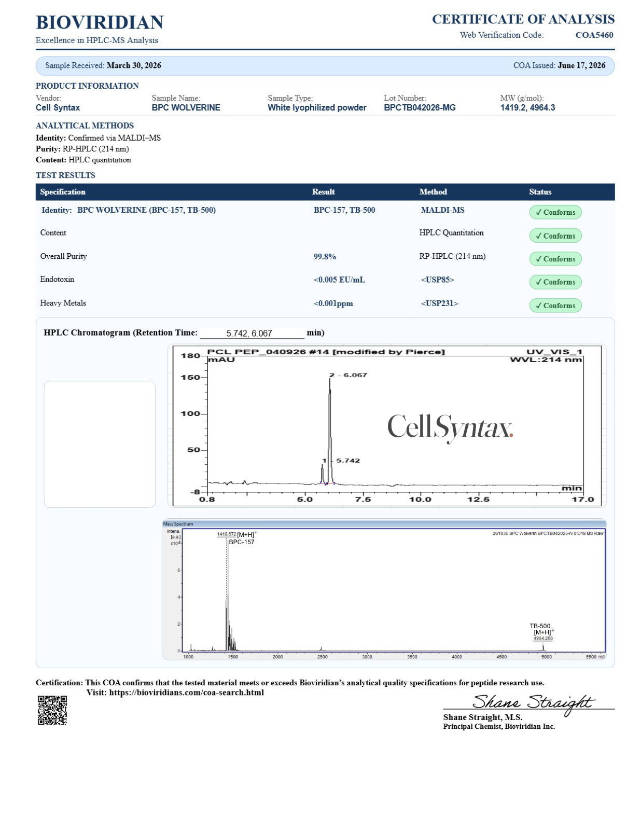Viewport: 641px width, 830px height.
Task: Click the peak label 2 - 6.067
Action: click(x=348, y=375)
